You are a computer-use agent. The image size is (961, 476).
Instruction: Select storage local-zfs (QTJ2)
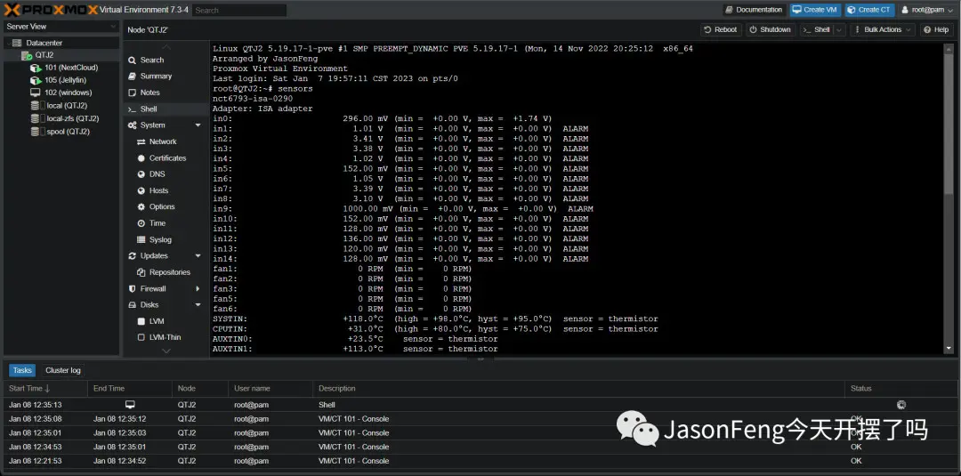(73, 118)
